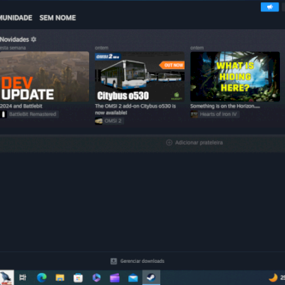
Task: Open Gerenciar downloads
Action: [138, 261]
